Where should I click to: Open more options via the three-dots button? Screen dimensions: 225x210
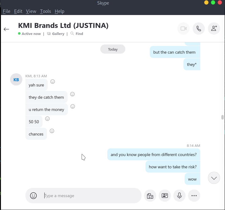[x=194, y=196]
